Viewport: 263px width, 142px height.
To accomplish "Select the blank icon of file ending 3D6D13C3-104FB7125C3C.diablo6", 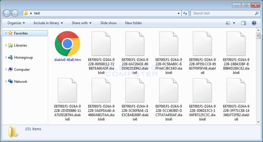I will pos(202,90).
